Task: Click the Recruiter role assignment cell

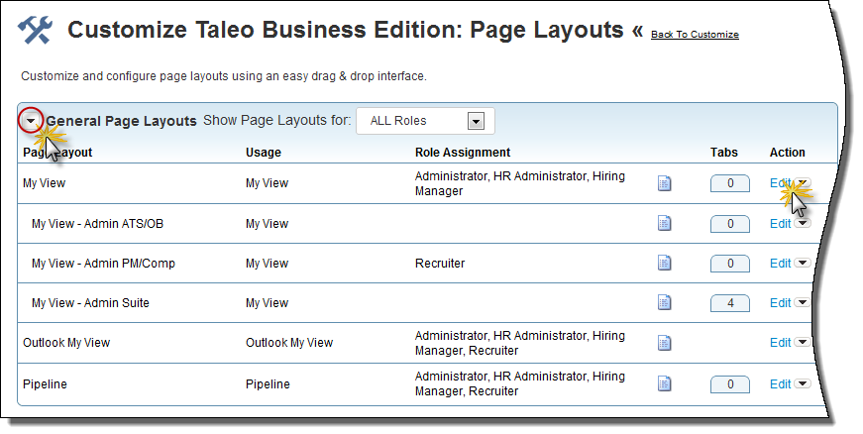Action: point(440,264)
